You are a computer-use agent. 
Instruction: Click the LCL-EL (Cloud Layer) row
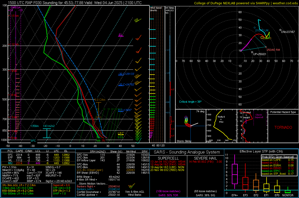[113, 170]
